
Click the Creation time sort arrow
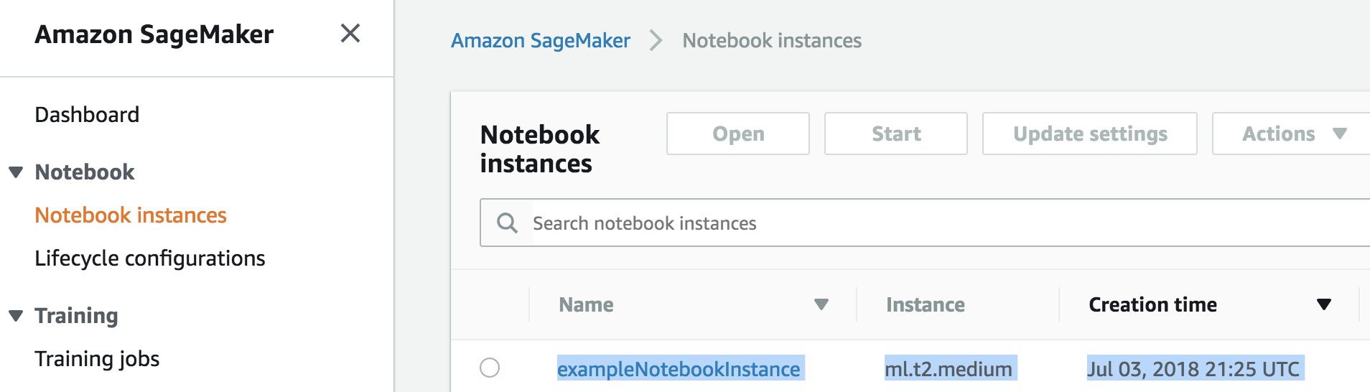coord(1324,304)
